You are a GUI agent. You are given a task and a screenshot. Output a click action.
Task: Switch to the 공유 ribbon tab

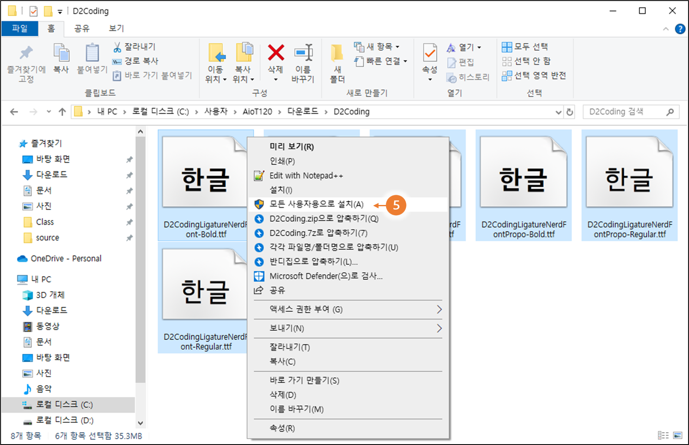point(82,28)
